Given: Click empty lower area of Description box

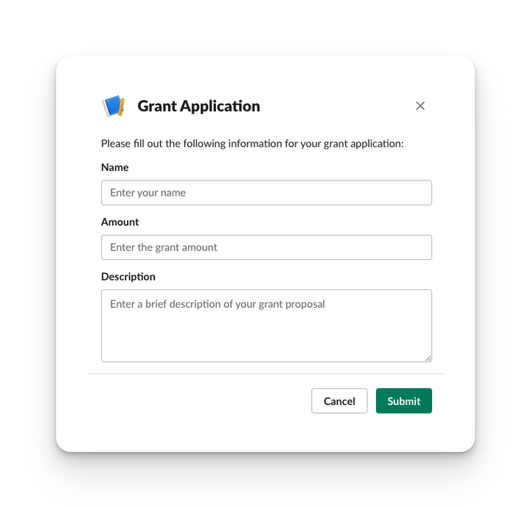Looking at the screenshot, I should point(266,342).
